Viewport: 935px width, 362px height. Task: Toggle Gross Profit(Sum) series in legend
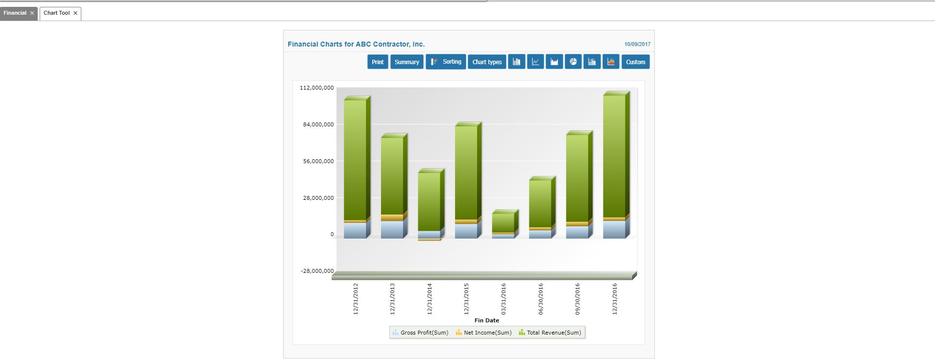tap(420, 333)
